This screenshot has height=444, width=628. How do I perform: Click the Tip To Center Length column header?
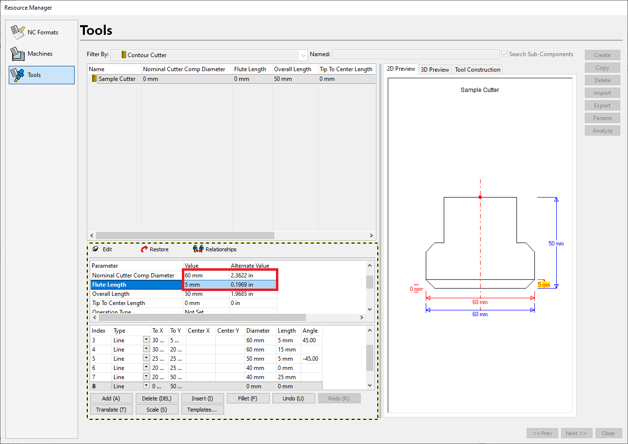pos(346,69)
